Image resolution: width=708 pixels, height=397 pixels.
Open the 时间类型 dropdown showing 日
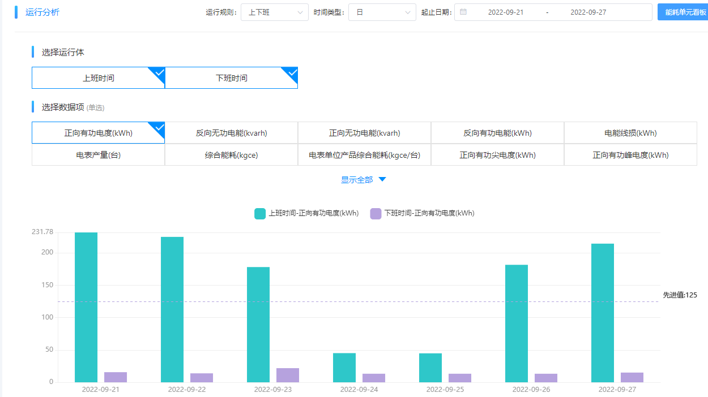[x=382, y=12]
